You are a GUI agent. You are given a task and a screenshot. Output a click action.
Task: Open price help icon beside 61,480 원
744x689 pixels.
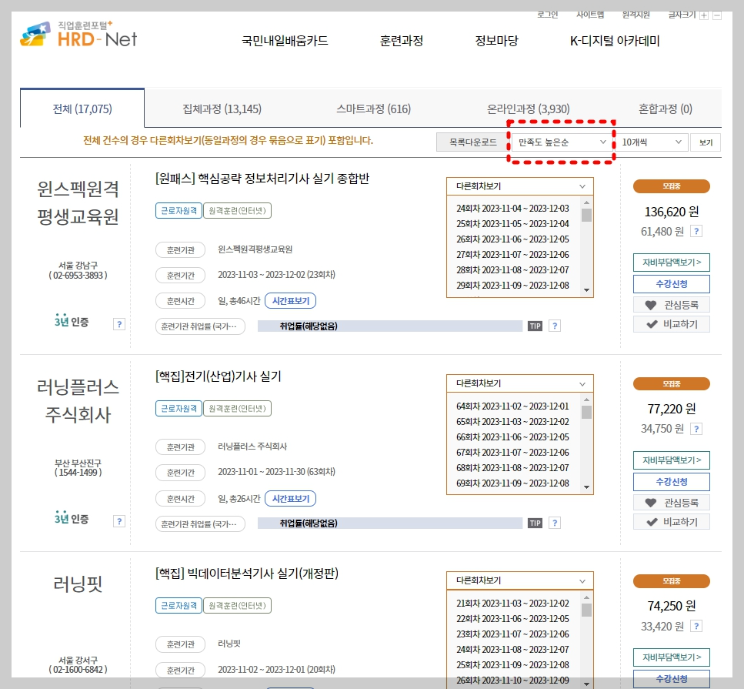point(696,232)
